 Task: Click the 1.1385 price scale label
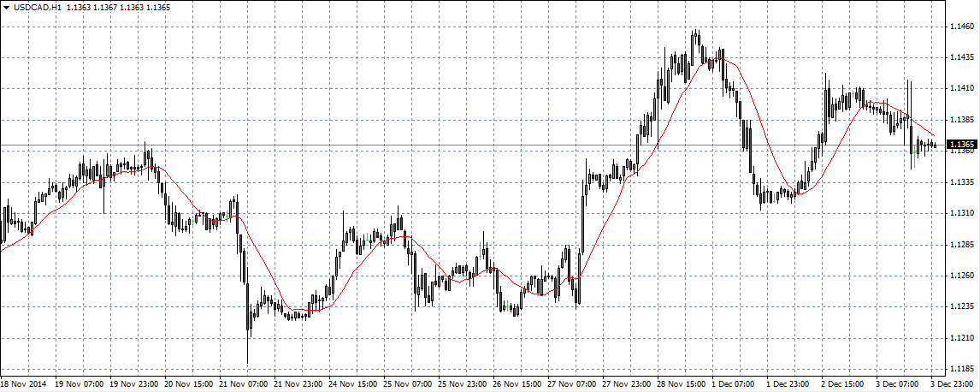pos(962,119)
